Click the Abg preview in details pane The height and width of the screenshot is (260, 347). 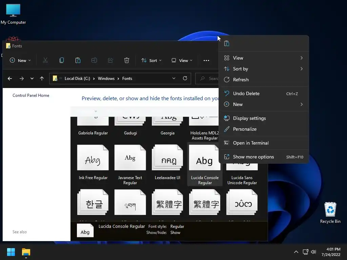(85, 230)
